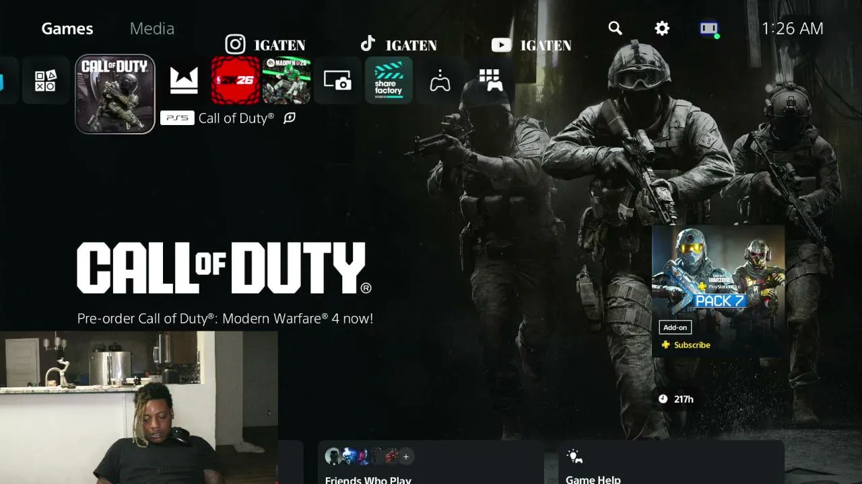Click the Game Help lightbulb icon
Screen dimensions: 862x484
coord(574,456)
